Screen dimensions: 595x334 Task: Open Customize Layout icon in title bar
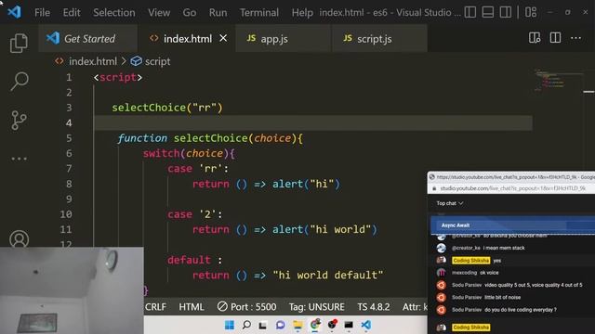click(x=531, y=12)
